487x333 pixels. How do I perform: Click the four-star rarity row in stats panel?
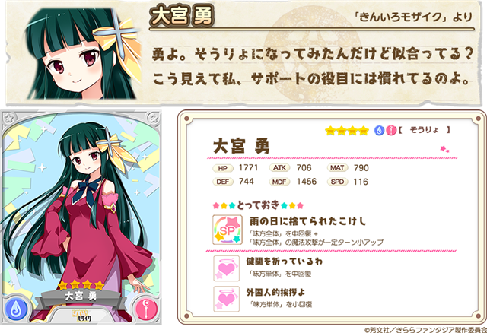click(347, 131)
